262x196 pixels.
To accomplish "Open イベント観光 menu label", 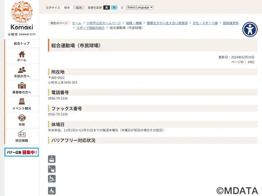I will (22, 108).
